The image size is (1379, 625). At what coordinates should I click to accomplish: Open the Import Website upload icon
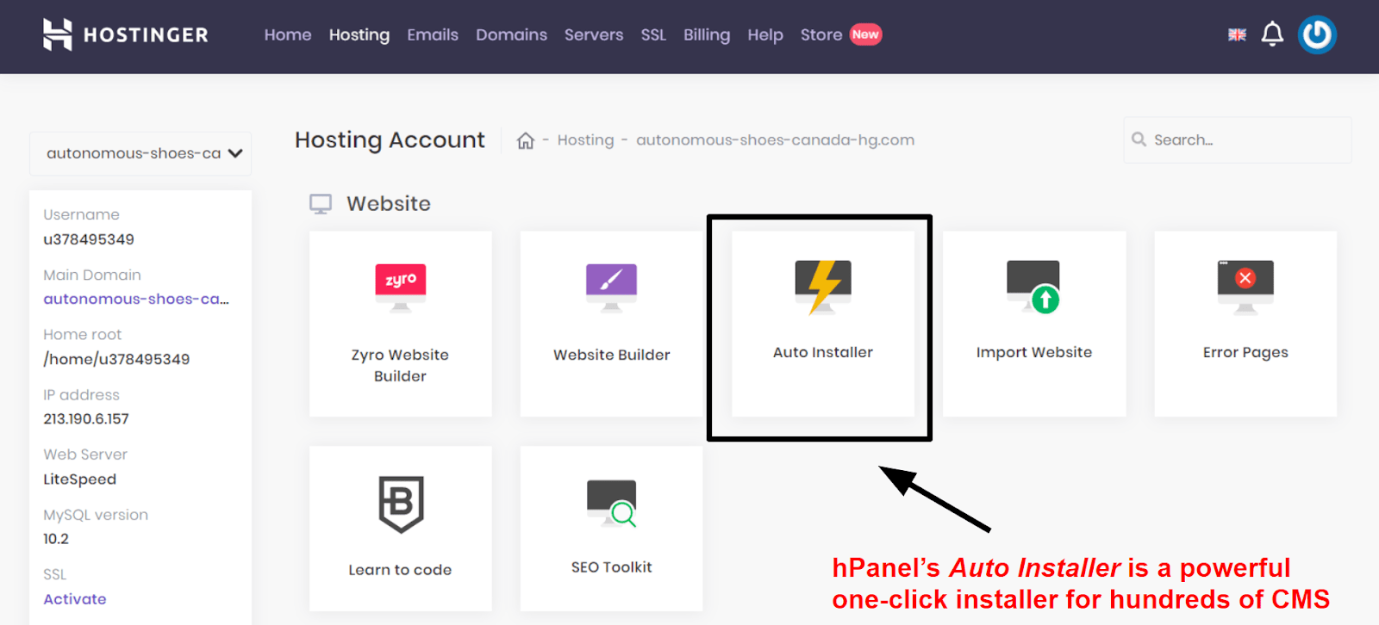coord(1033,287)
